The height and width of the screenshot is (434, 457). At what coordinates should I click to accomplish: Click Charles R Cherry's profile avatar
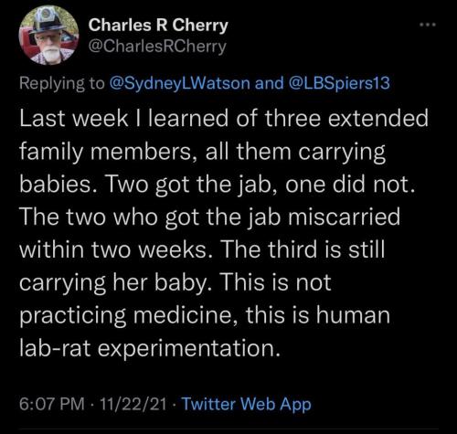coord(48,36)
